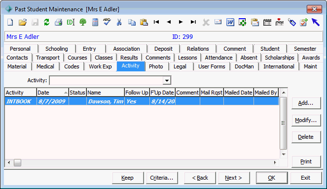Image resolution: width=327 pixels, height=189 pixels.
Task: Click the Modify... button
Action: [x=306, y=120]
